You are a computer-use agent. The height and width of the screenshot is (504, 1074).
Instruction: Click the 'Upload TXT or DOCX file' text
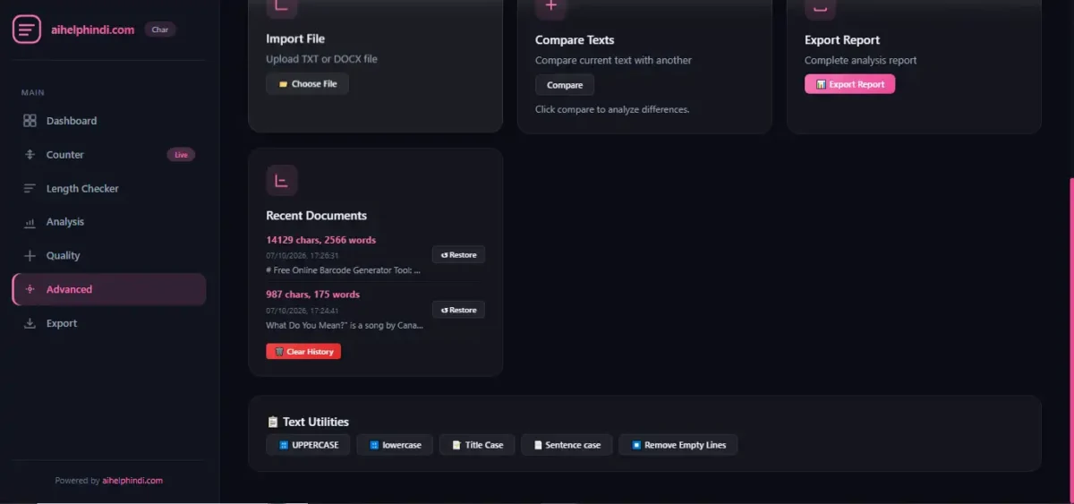click(321, 59)
